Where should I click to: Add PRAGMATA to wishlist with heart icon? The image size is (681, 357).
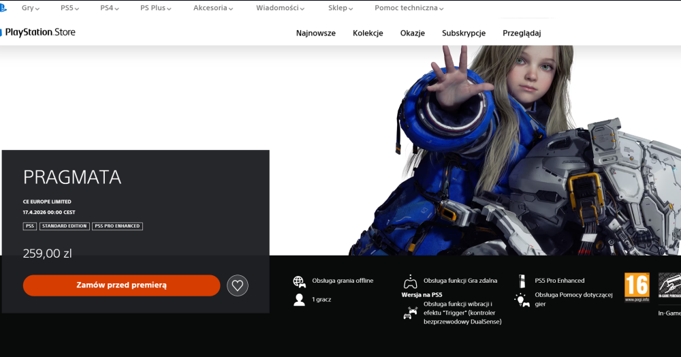click(237, 285)
